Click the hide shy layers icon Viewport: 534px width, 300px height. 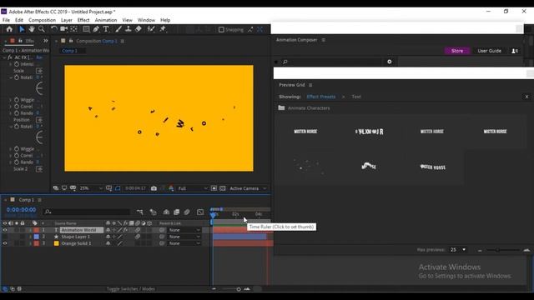pyautogui.click(x=166, y=212)
